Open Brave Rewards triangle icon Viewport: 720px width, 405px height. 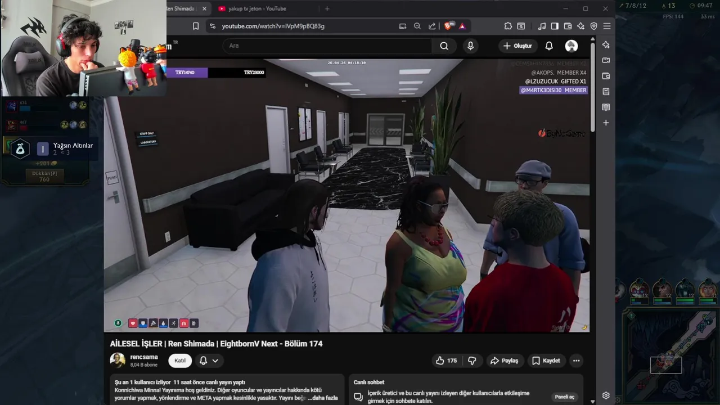[462, 26]
